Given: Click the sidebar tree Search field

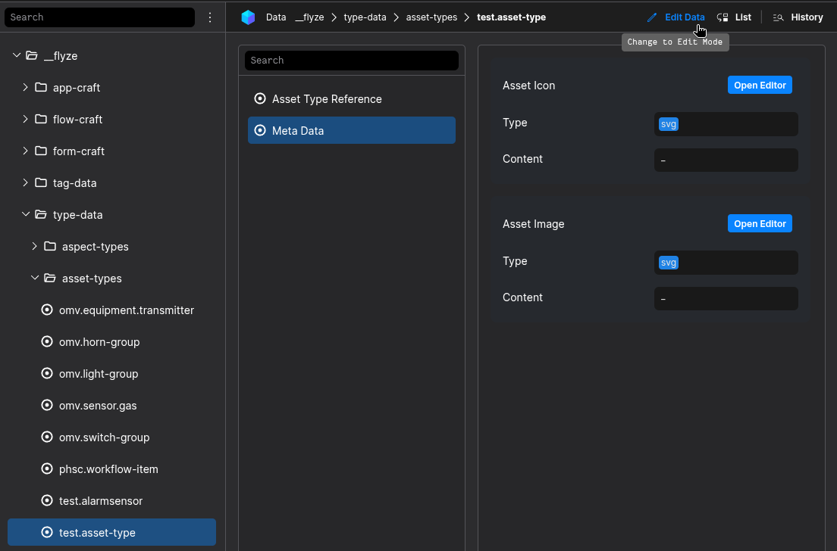Looking at the screenshot, I should [x=100, y=17].
